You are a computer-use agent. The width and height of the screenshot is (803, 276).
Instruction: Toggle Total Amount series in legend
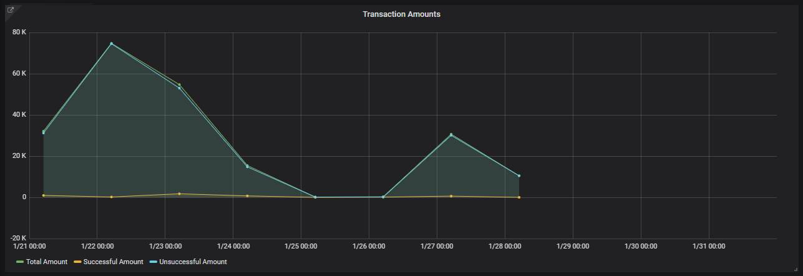(x=47, y=262)
